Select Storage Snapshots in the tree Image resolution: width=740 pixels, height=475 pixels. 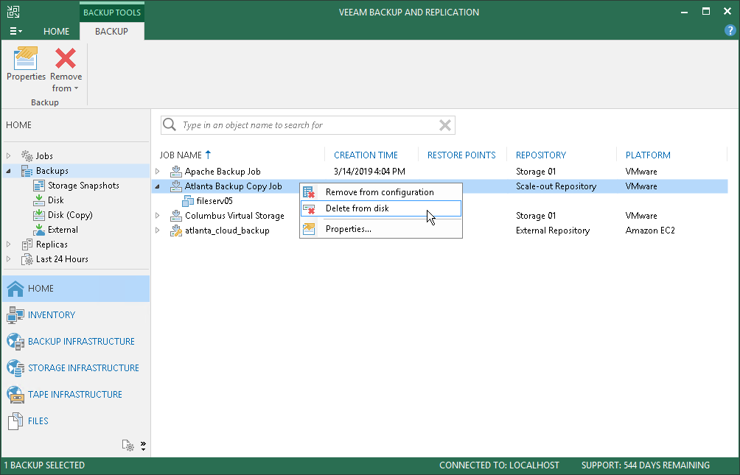coord(83,186)
